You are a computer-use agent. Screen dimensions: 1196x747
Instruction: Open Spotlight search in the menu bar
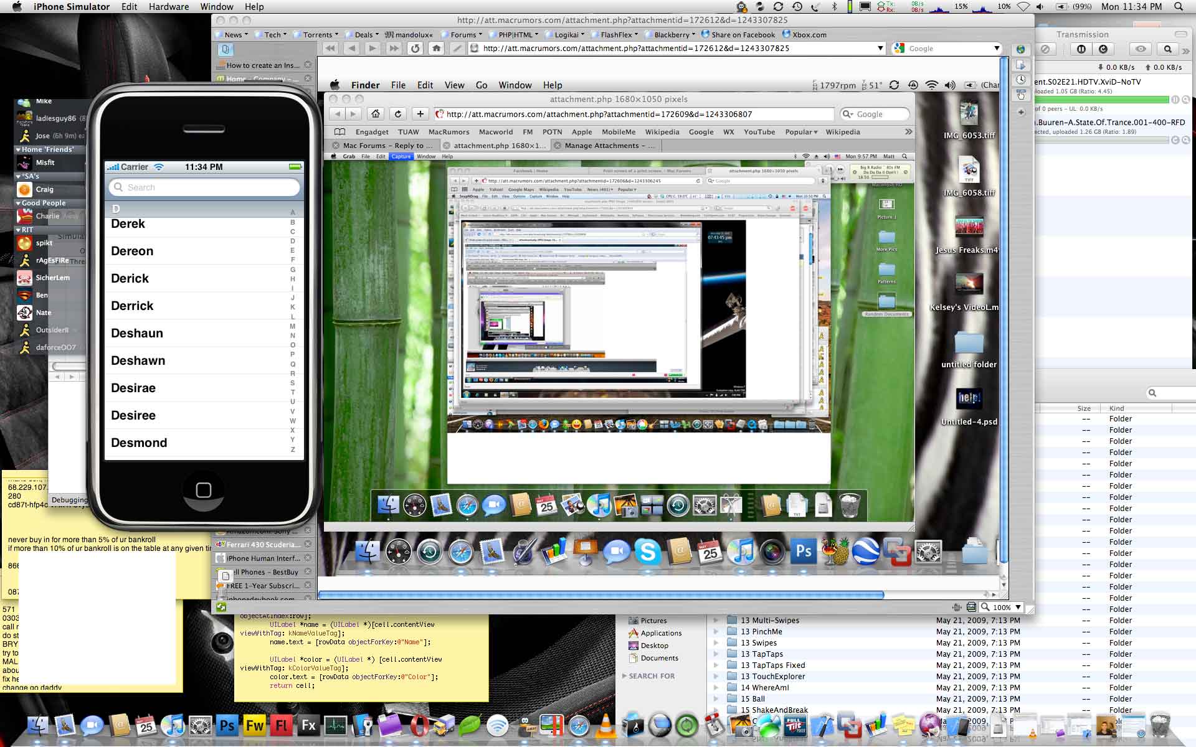click(x=1179, y=7)
